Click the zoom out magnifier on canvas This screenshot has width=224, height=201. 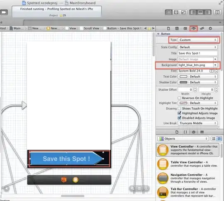(133, 188)
